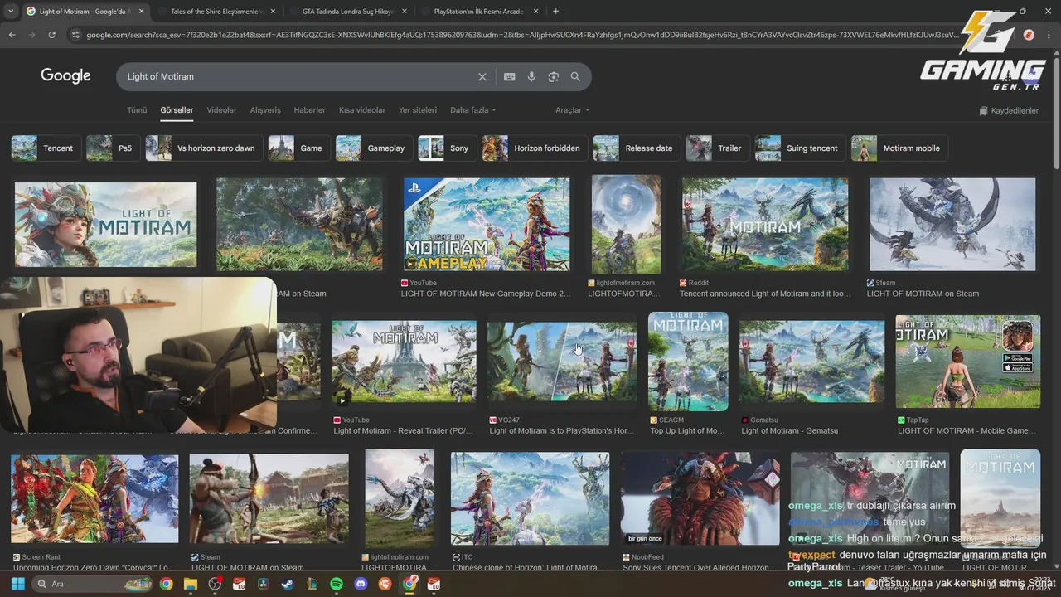
Task: Open the tab search dropdown arrow
Action: tap(12, 12)
